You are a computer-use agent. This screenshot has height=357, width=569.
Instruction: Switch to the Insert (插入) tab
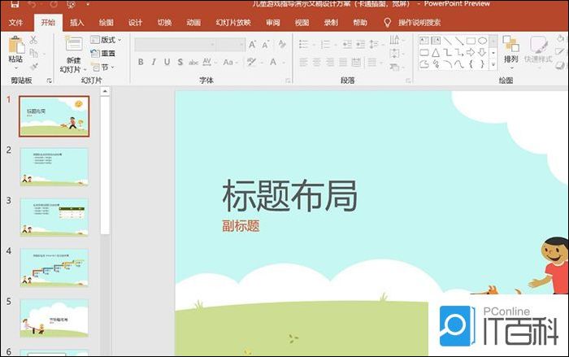tap(76, 22)
